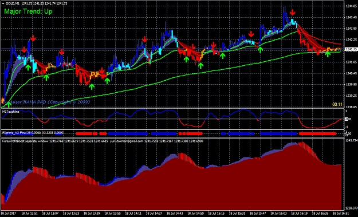The image size is (358, 217).
Task: Select the green 'Major Trend: Up' label
Action: [x=28, y=11]
